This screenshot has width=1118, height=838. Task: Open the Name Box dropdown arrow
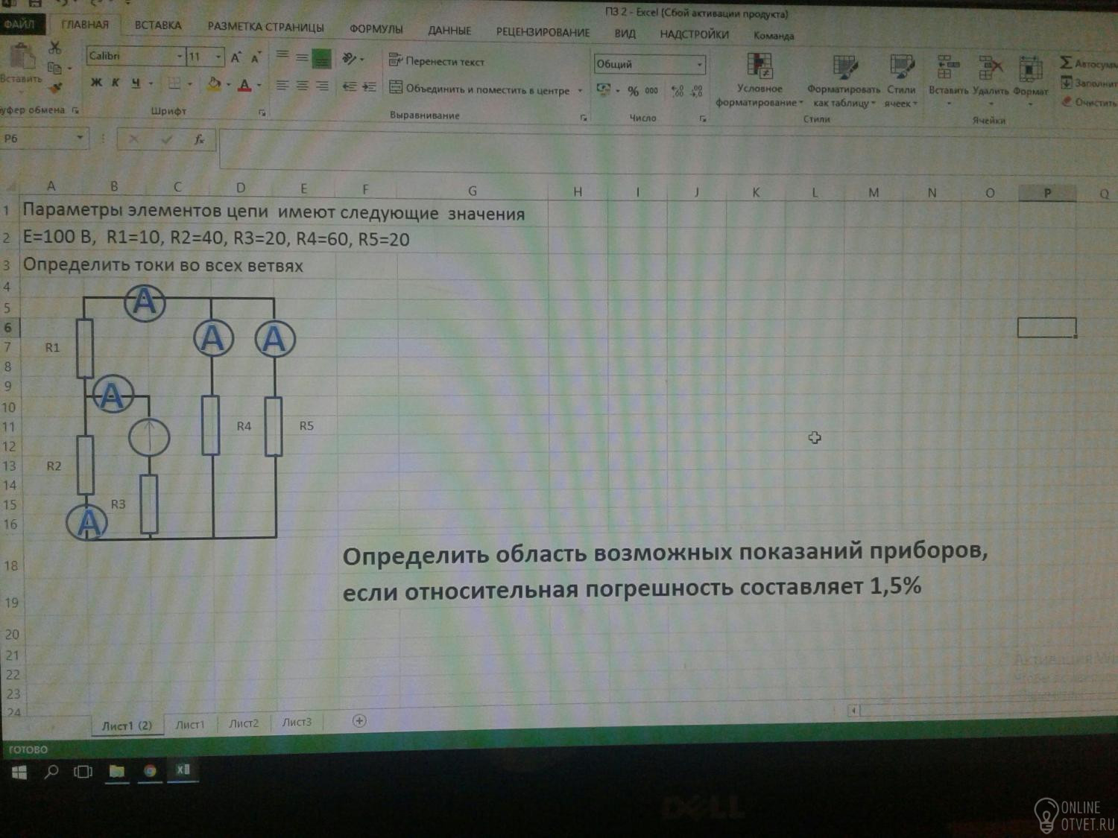pos(80,139)
